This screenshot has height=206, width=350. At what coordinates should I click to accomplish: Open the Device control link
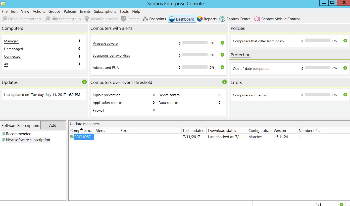tap(169, 95)
